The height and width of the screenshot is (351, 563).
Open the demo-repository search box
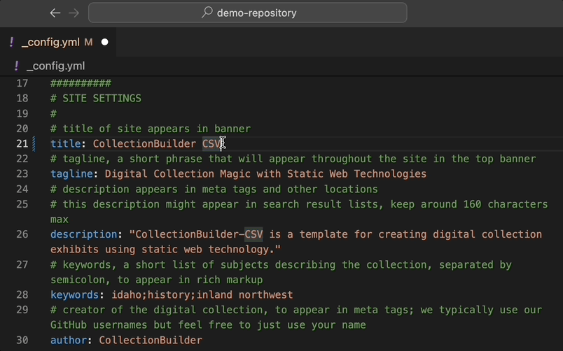coord(248,13)
